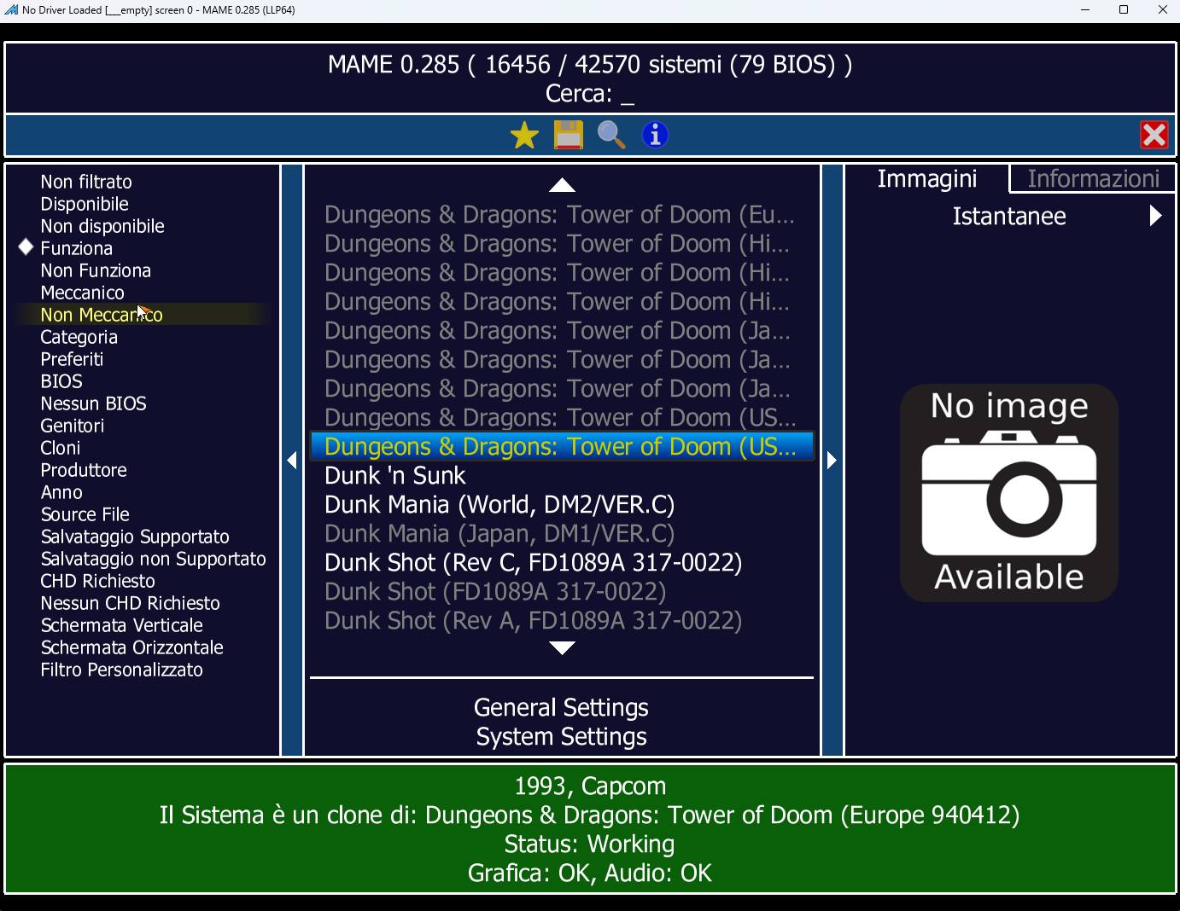1180x911 pixels.
Task: Select Schermata Verticale filter
Action: tap(122, 625)
